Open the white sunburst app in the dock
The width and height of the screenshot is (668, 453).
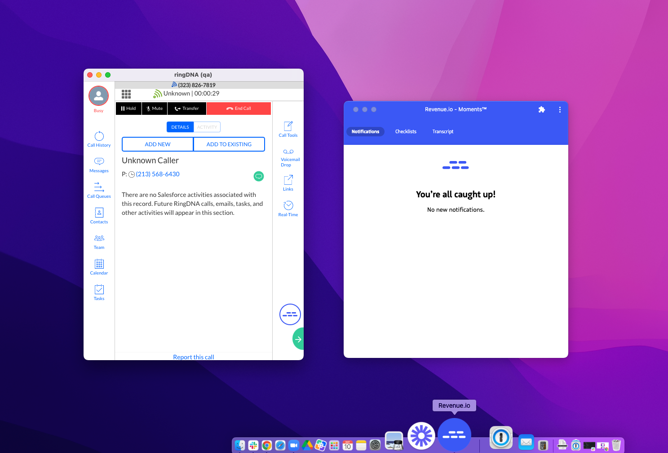pyautogui.click(x=421, y=436)
